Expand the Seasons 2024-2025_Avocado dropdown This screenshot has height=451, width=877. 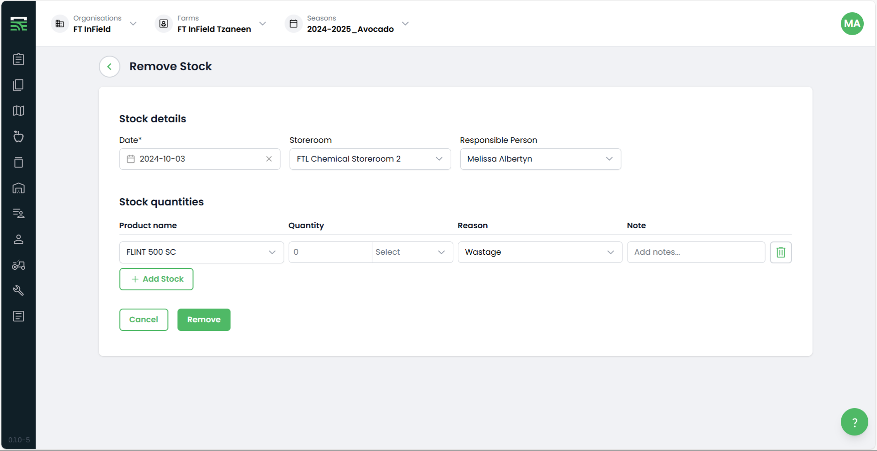405,24
